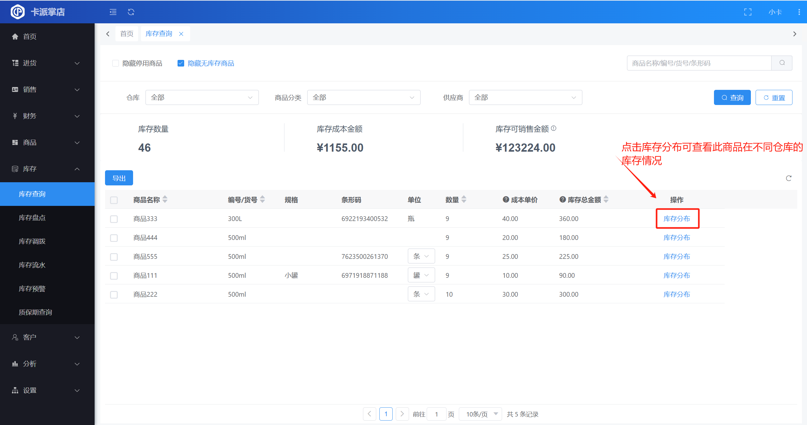Click the search magnifier icon

(782, 63)
